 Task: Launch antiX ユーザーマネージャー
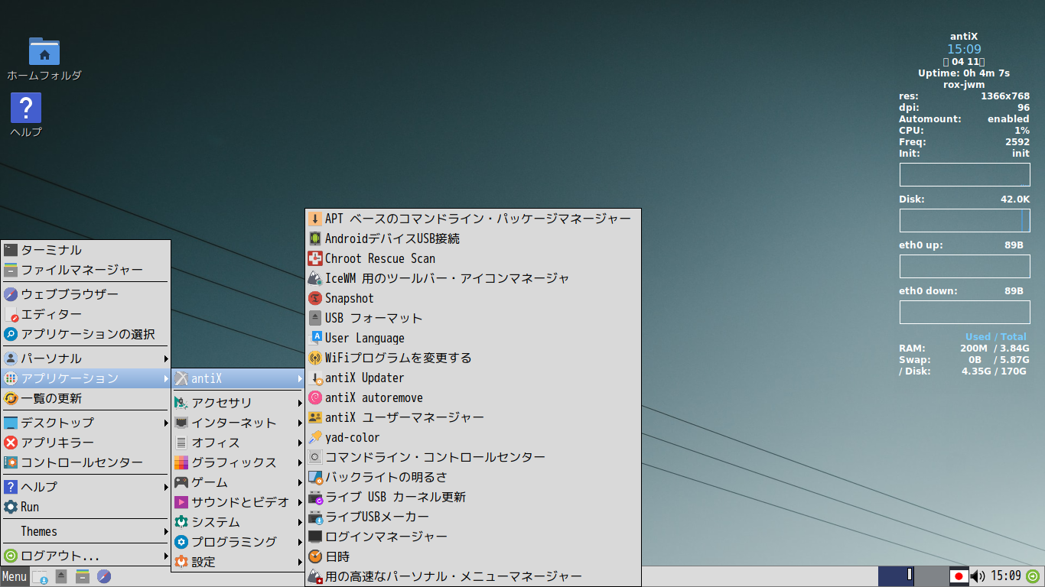473,417
